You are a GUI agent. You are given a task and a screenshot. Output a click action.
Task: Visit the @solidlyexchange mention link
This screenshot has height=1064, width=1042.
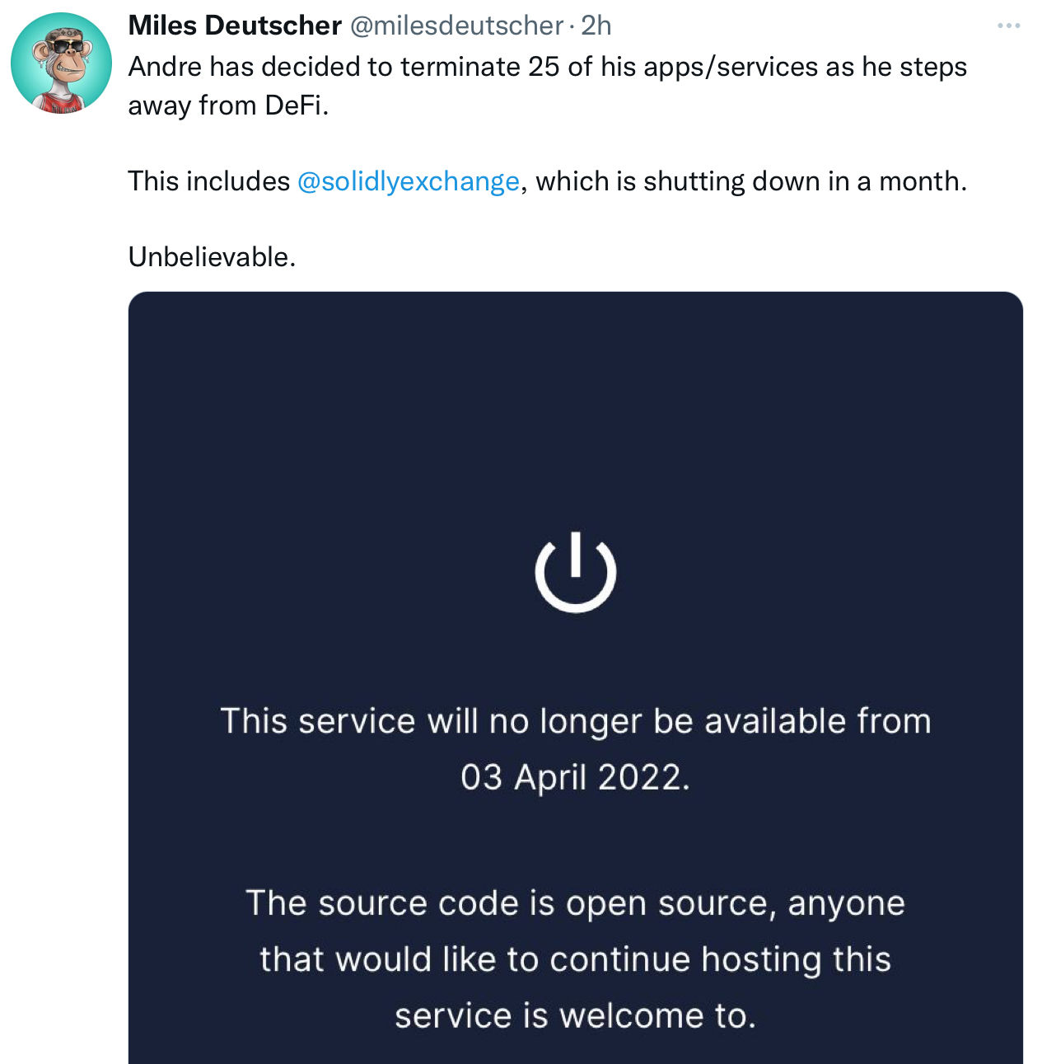coord(409,181)
